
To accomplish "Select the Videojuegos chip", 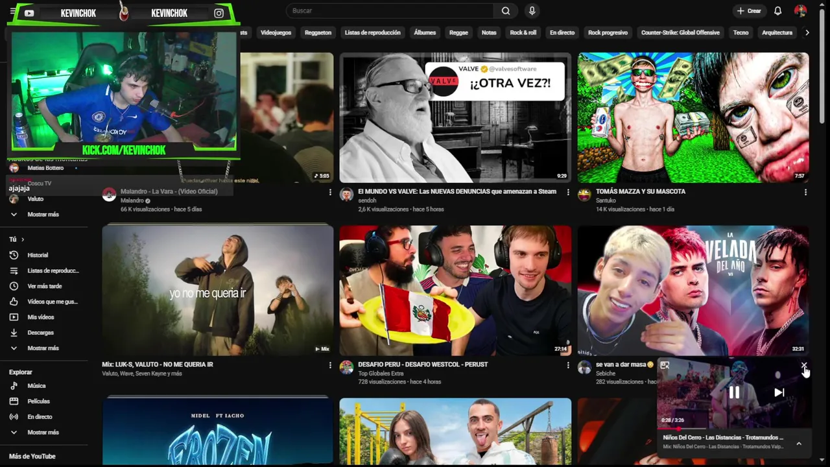I will click(276, 32).
